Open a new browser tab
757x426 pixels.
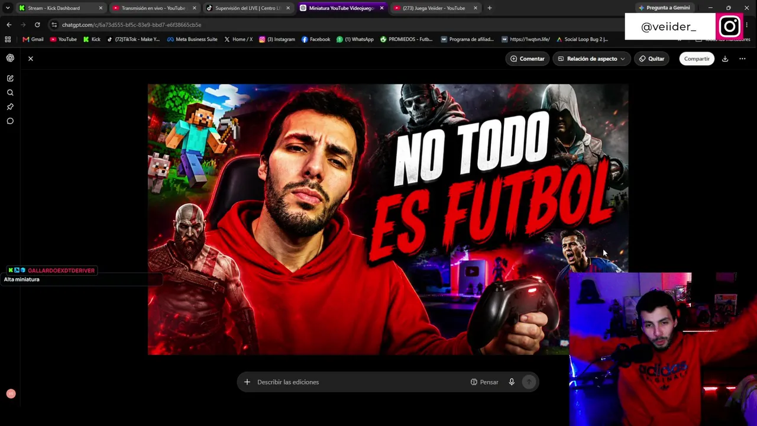pyautogui.click(x=490, y=8)
